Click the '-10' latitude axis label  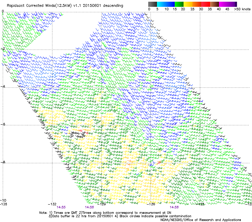[3, 200]
